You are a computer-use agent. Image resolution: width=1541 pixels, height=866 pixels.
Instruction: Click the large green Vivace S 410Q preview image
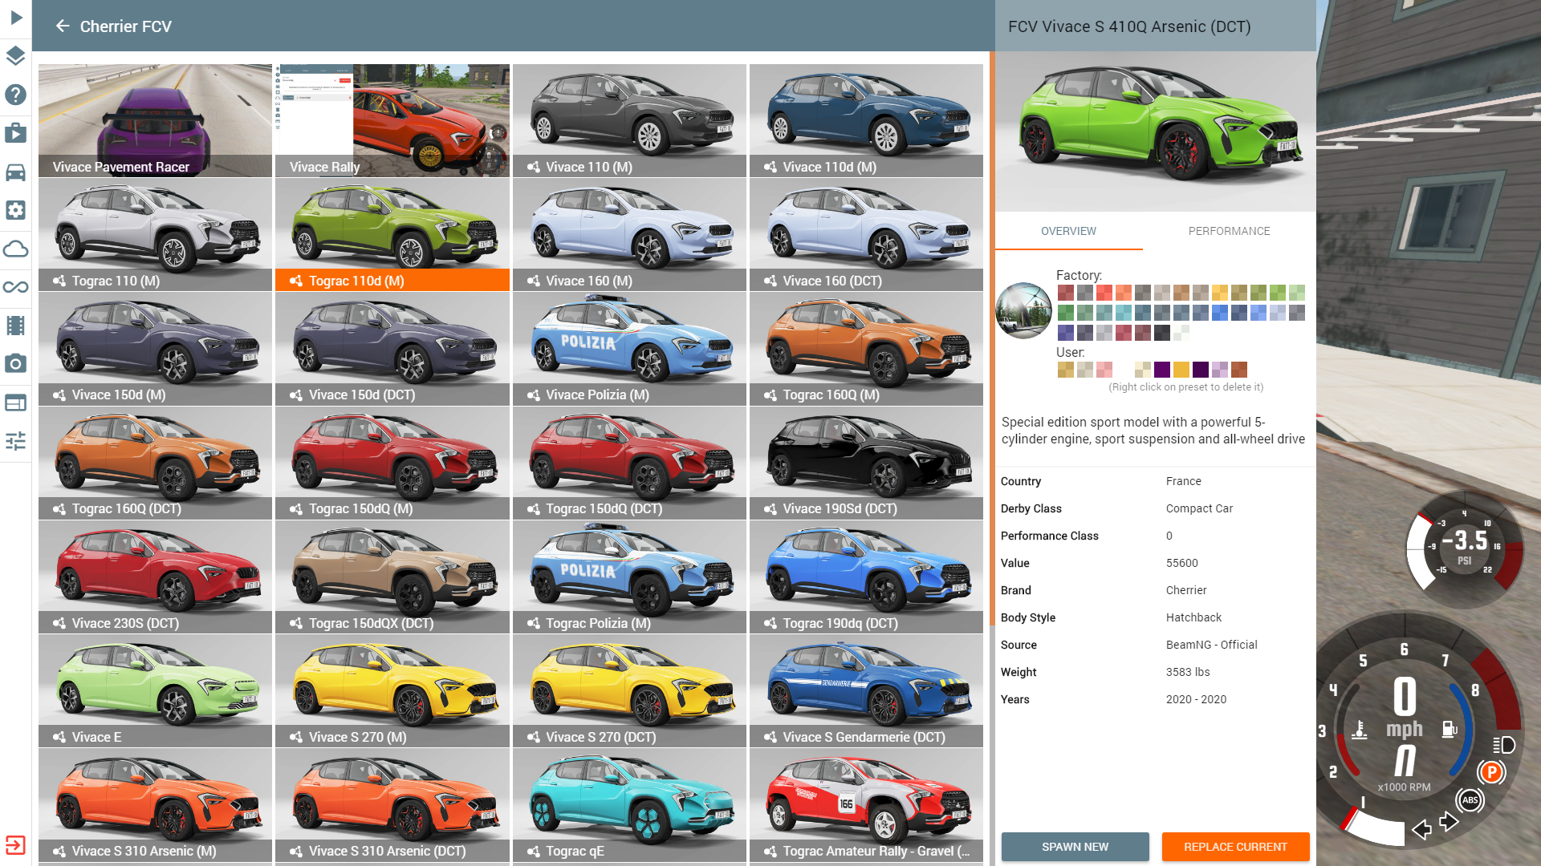(x=1155, y=132)
